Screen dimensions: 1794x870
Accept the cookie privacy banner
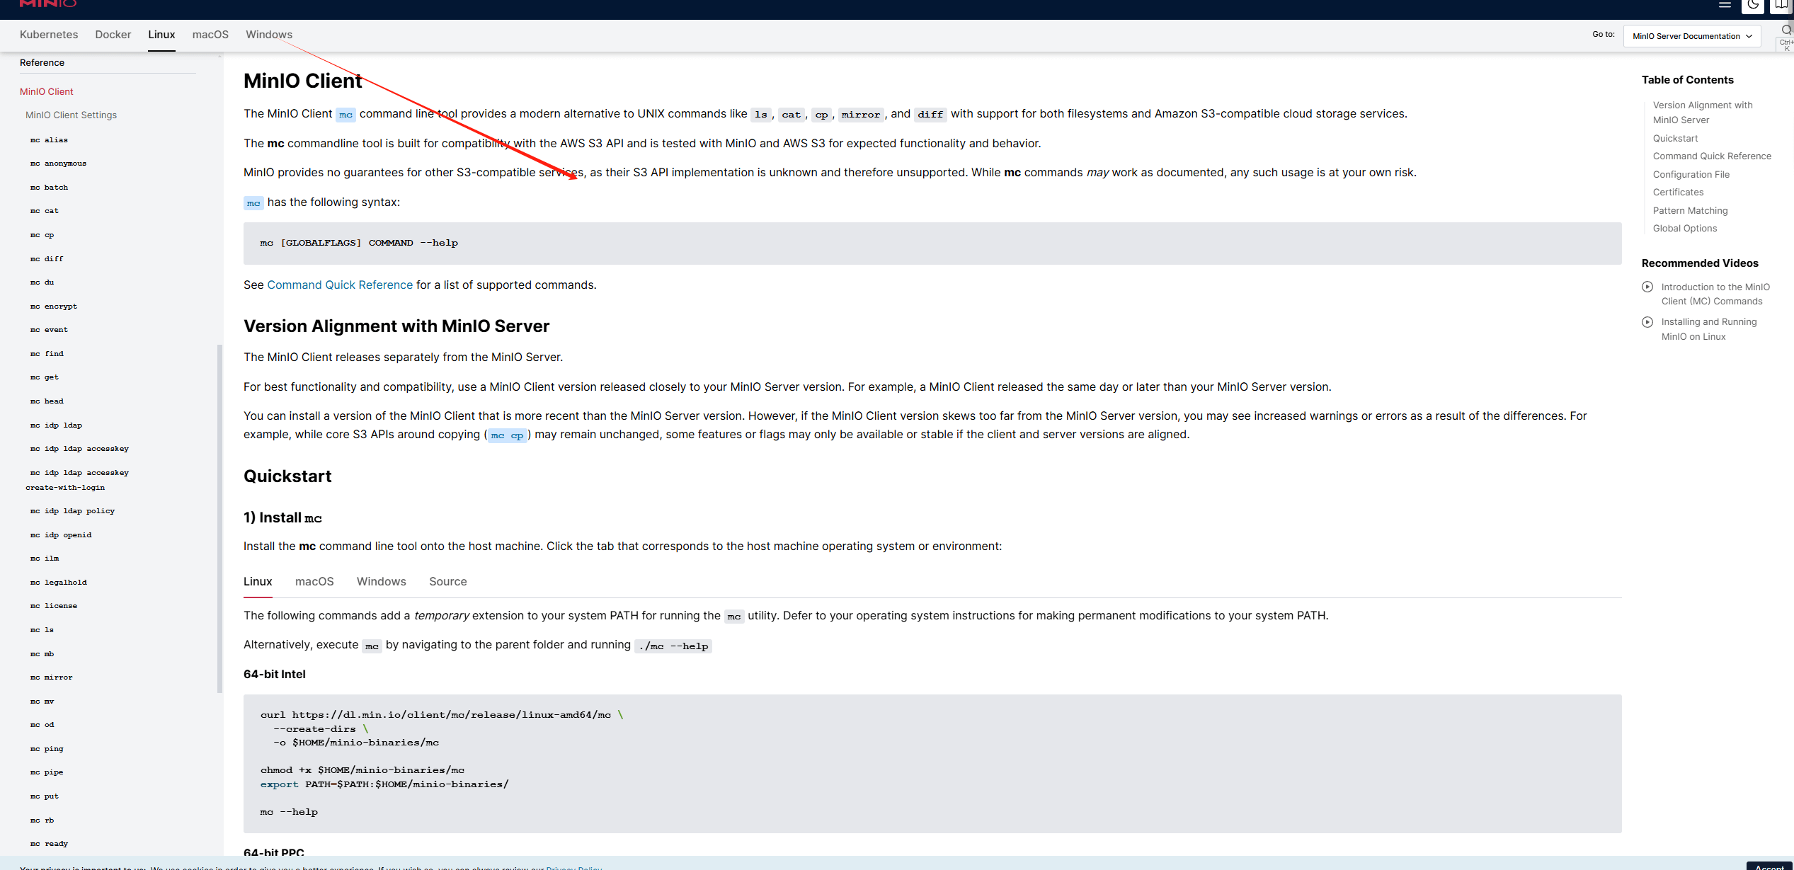click(1769, 866)
